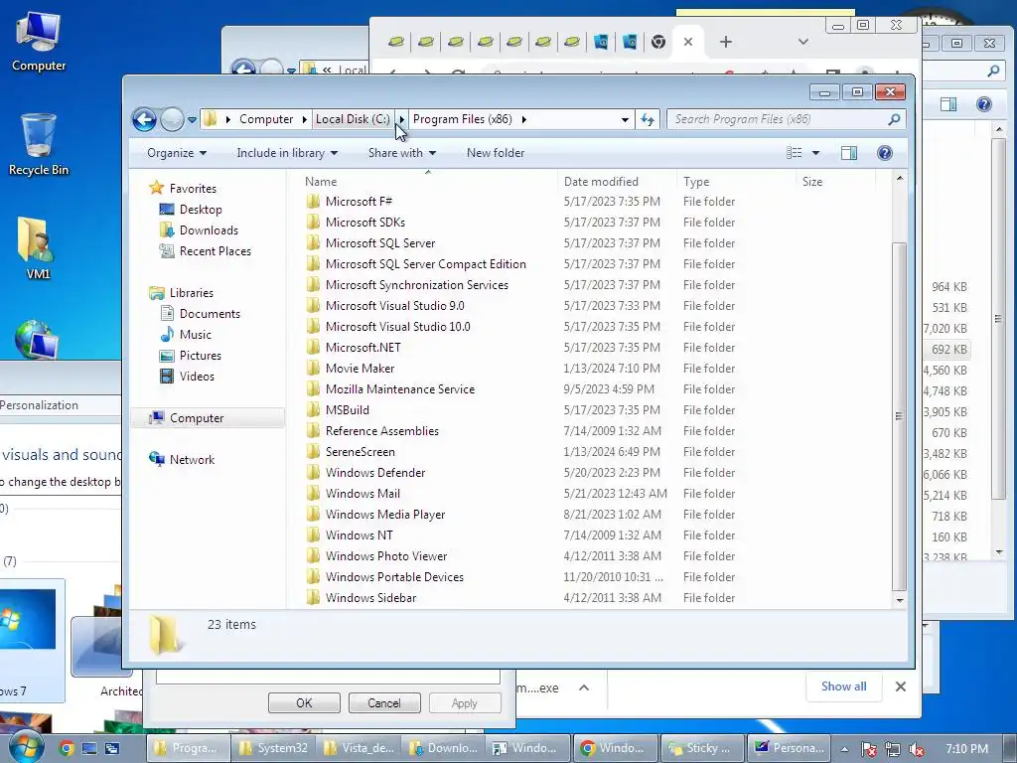
Task: Click the Computer breadcrumb in the address bar
Action: tap(266, 119)
